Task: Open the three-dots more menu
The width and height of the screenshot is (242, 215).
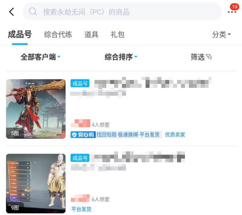Action: pyautogui.click(x=232, y=12)
